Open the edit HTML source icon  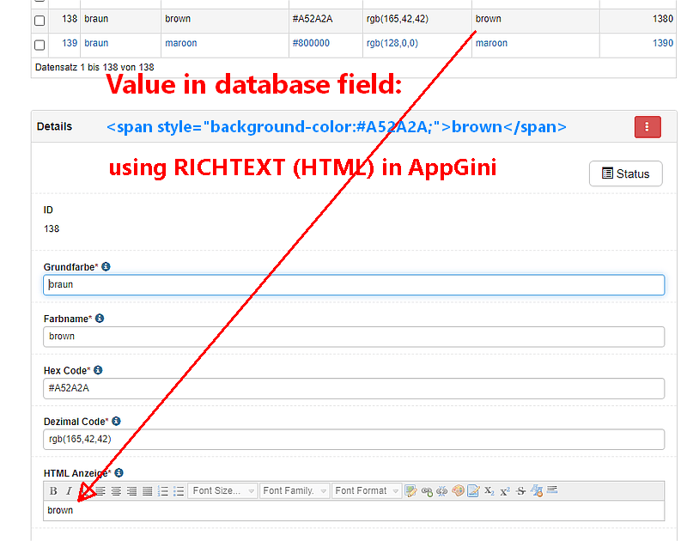(x=474, y=491)
